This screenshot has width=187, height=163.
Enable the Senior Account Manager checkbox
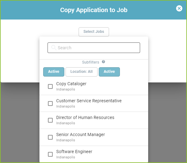tap(50, 137)
